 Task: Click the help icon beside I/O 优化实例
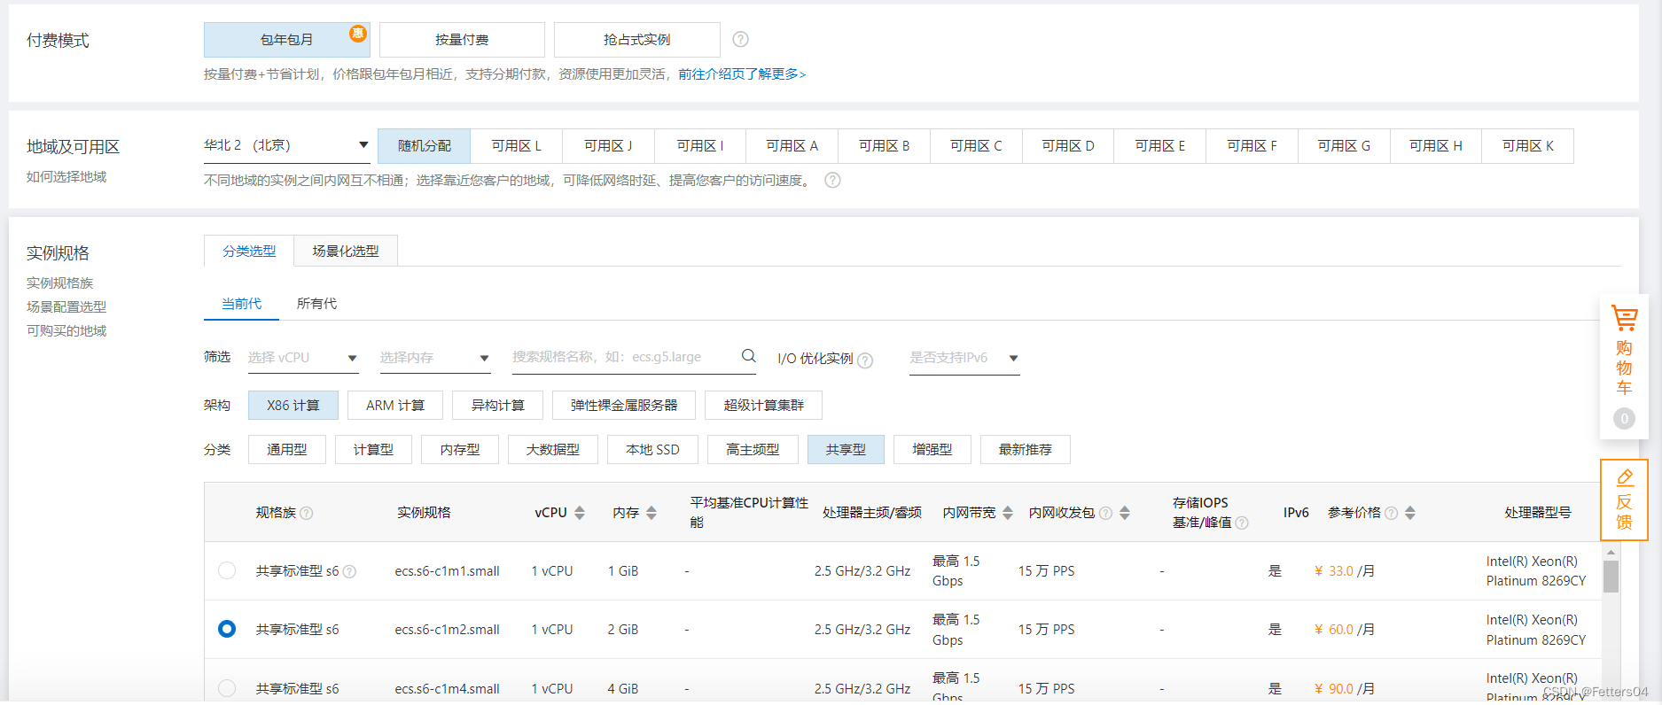click(865, 360)
